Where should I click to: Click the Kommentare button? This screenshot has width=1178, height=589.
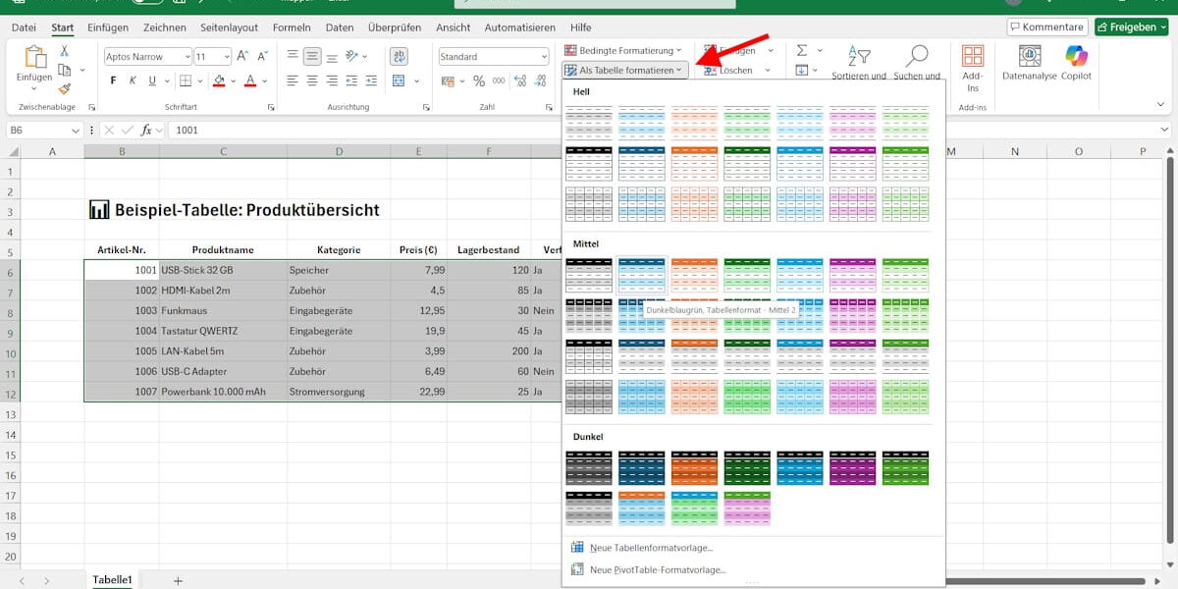(x=1047, y=27)
